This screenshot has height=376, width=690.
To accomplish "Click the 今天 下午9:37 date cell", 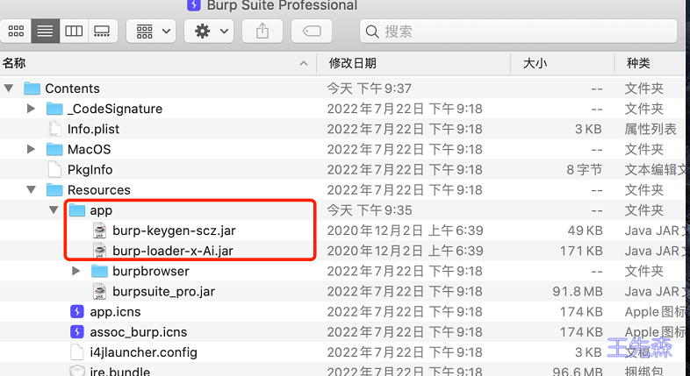I will [369, 89].
